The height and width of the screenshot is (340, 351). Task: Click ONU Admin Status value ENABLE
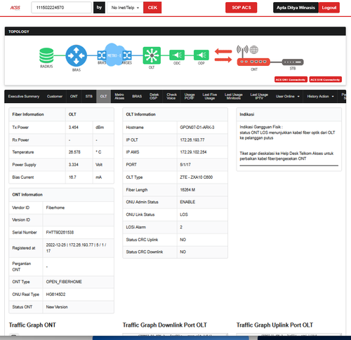coord(187,202)
